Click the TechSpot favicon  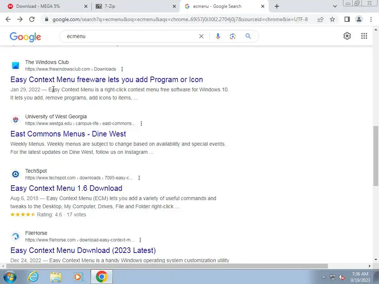(16, 174)
